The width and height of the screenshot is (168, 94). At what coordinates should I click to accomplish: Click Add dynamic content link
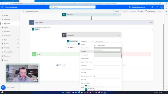tap(72, 44)
